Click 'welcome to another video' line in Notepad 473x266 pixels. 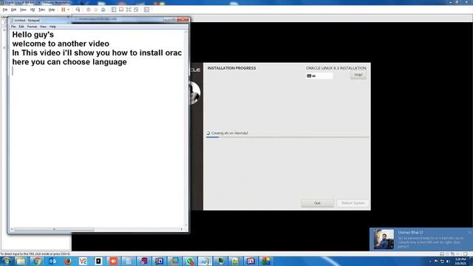[61, 44]
